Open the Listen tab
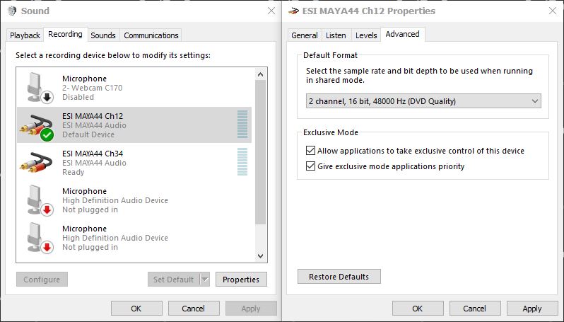The width and height of the screenshot is (564, 322). pos(336,35)
